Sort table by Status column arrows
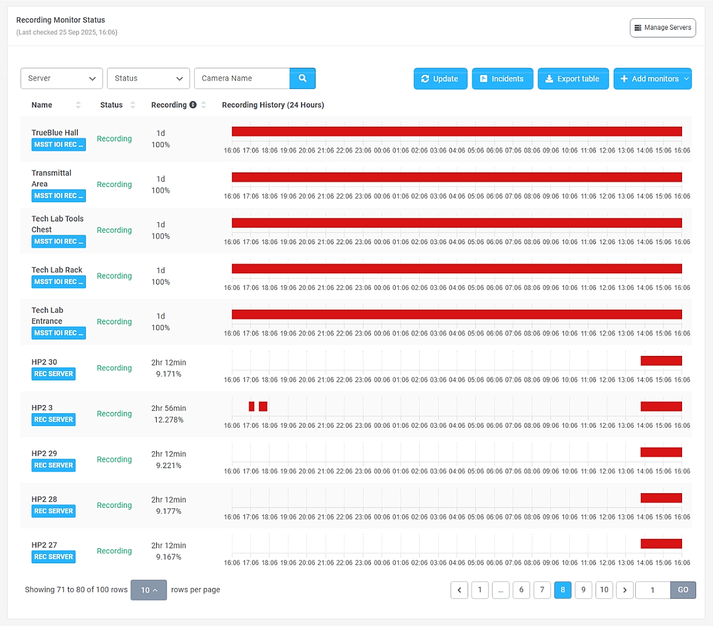The height and width of the screenshot is (626, 713). pos(132,105)
